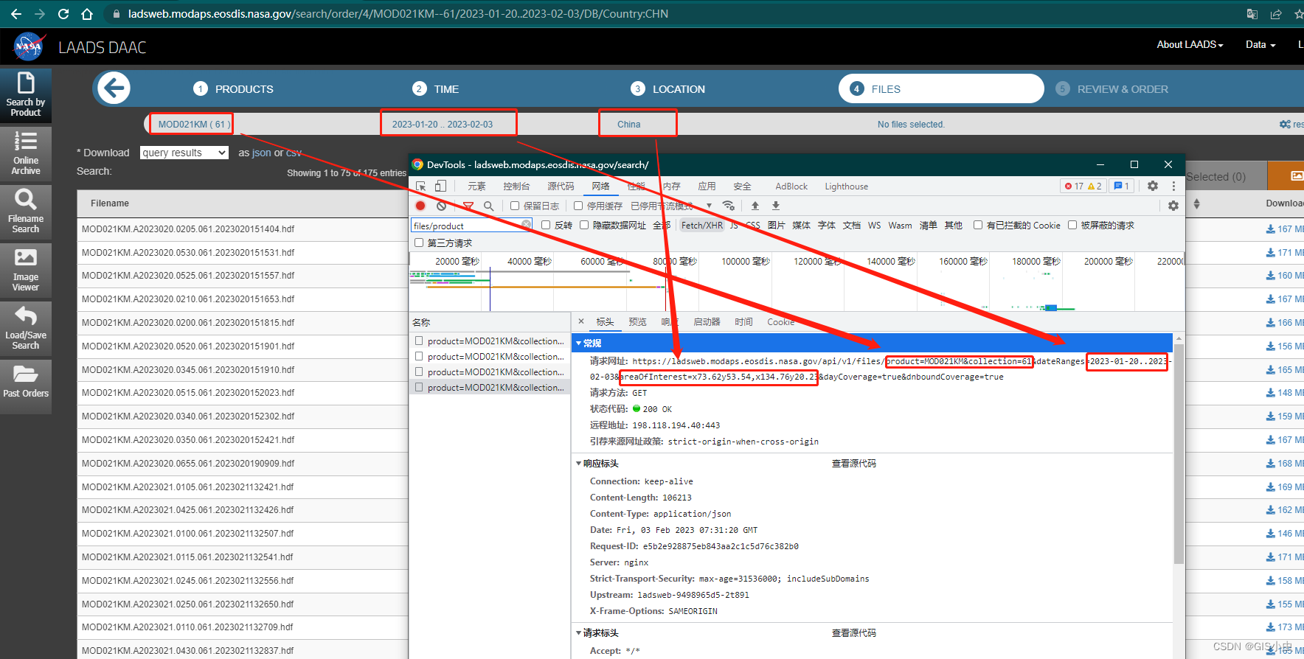Viewport: 1304px width, 659px height.
Task: Open the Search by Product sidebar icon
Action: [26, 95]
